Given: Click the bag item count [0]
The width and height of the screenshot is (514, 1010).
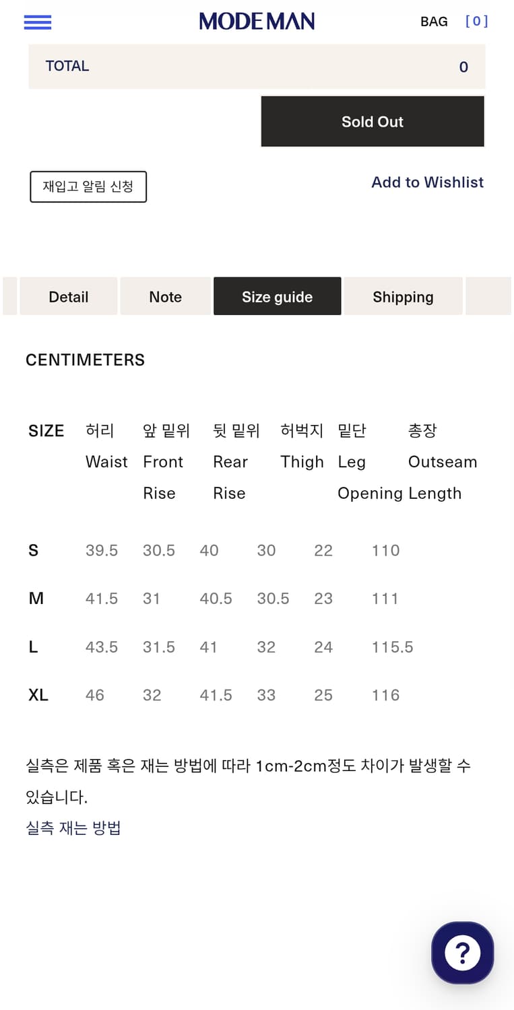Looking at the screenshot, I should pyautogui.click(x=476, y=22).
